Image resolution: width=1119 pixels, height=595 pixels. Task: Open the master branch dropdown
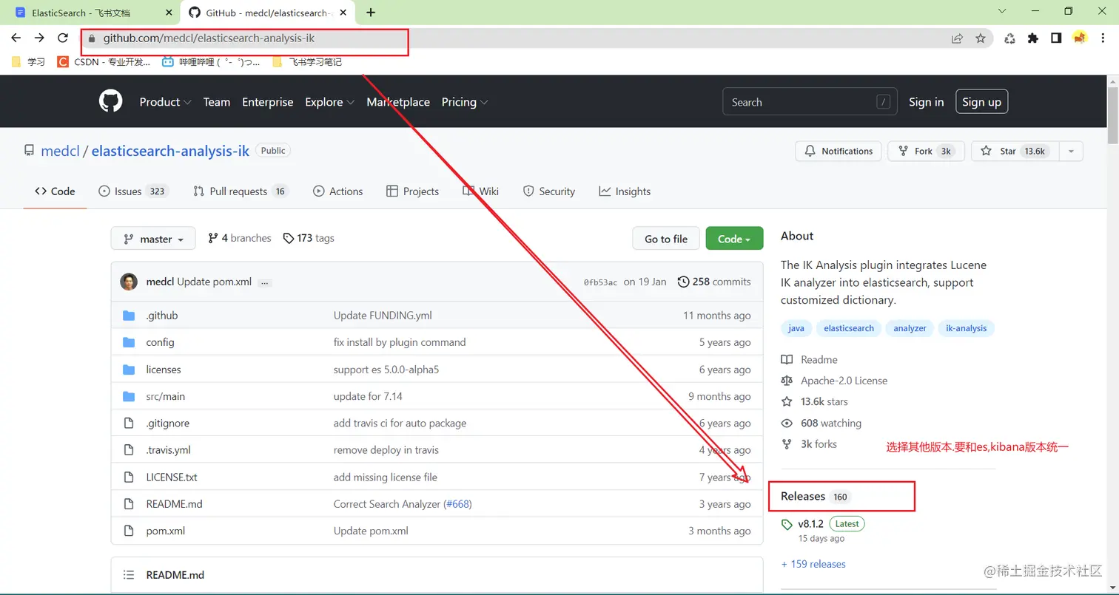[x=153, y=239]
